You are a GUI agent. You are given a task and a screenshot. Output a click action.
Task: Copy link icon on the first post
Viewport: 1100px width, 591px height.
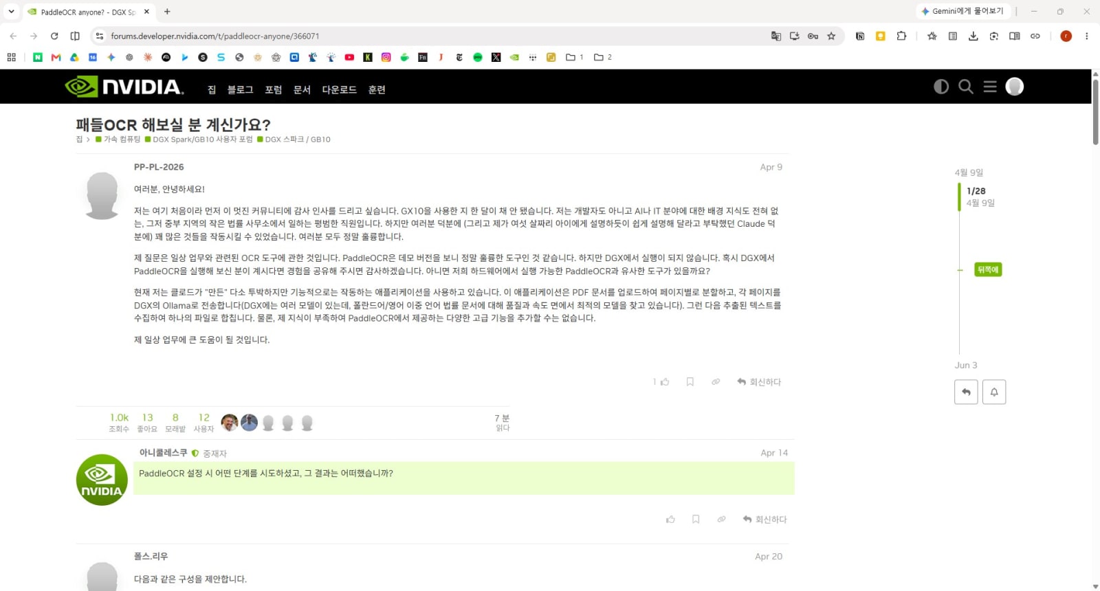click(x=716, y=382)
